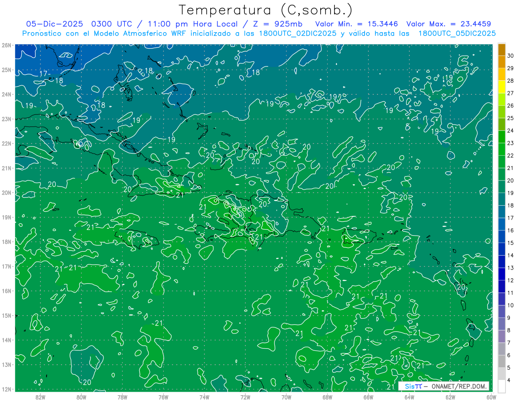Click the '13N' latitude label

(7, 365)
